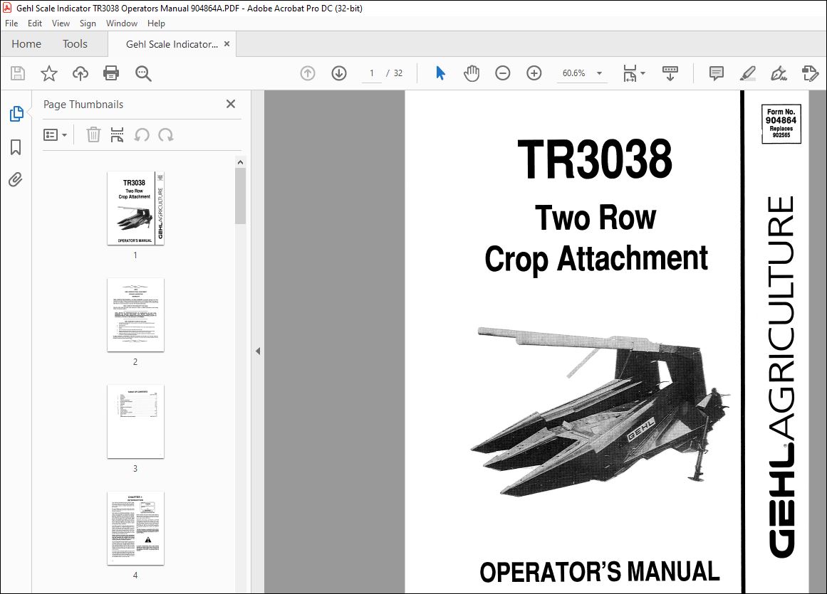Screen dimensions: 827x594
Task: Select the page 1 thumbnail
Action: 135,208
